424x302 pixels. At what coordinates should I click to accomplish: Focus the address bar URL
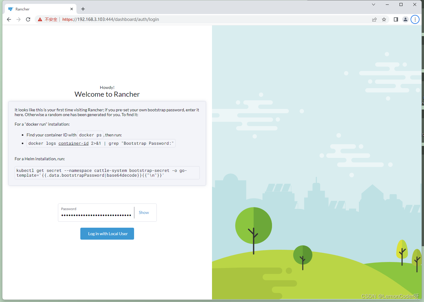point(110,19)
